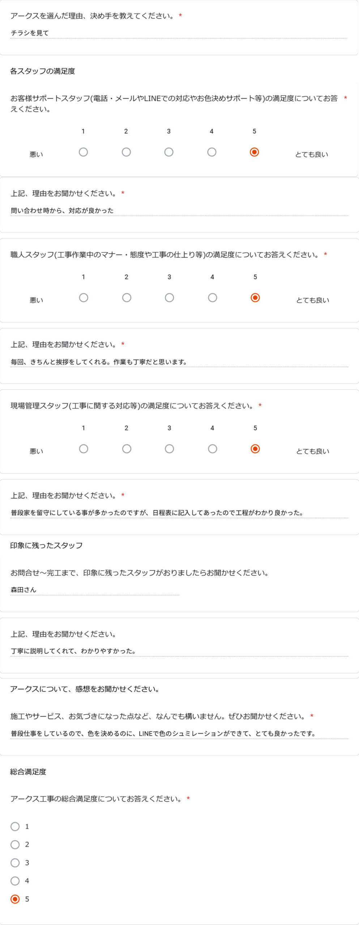Select overall satisfaction option 4

(x=15, y=881)
